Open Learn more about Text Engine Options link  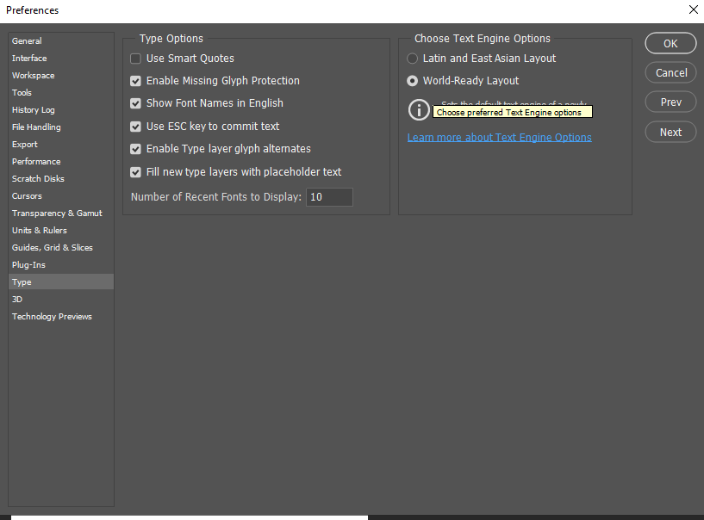[499, 137]
